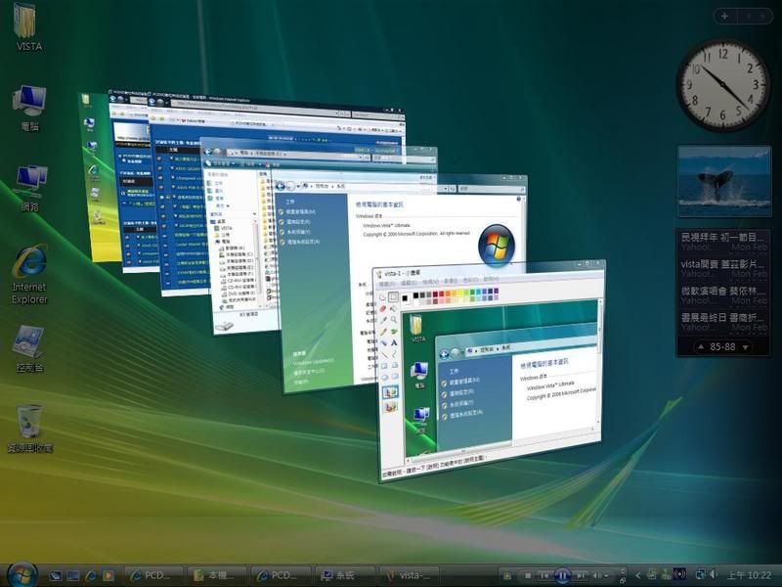
Task: Select the Recycle Bin on the desktop
Action: tap(30, 429)
